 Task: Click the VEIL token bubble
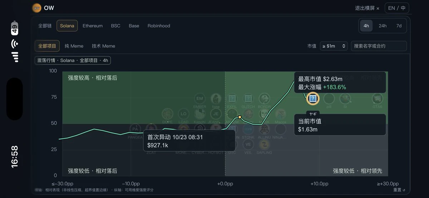[x=248, y=145]
